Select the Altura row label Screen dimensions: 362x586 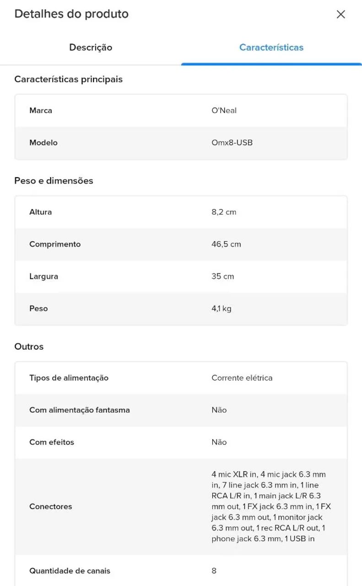click(41, 212)
